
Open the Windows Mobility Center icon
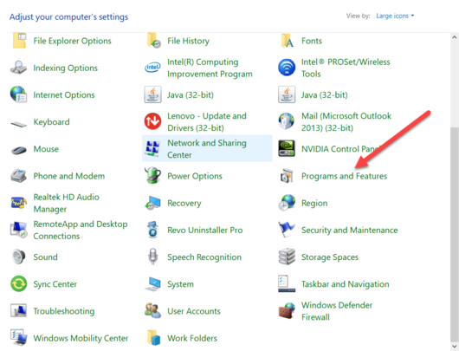[19, 337]
